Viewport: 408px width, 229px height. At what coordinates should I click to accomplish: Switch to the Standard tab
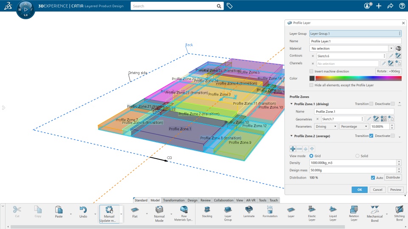(141, 200)
